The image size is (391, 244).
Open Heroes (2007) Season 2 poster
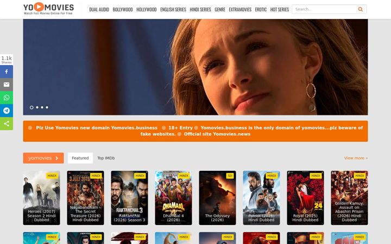(42, 198)
